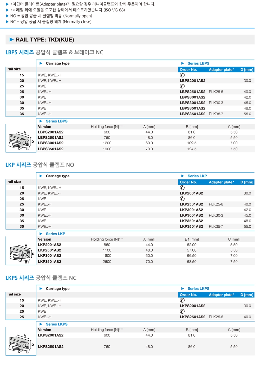Image resolution: width=260 pixels, height=368 pixels.
Task: Select "LBPS2001AS2" in the Order No. column
Action: pos(193,81)
